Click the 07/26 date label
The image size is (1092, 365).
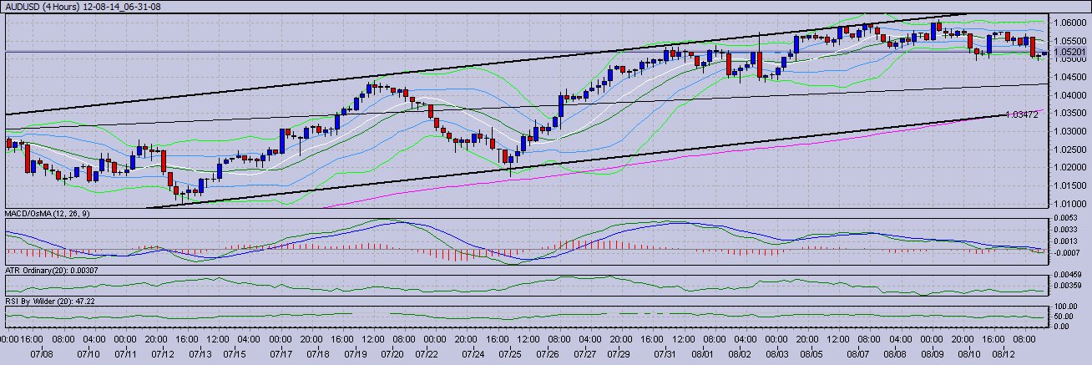[547, 354]
